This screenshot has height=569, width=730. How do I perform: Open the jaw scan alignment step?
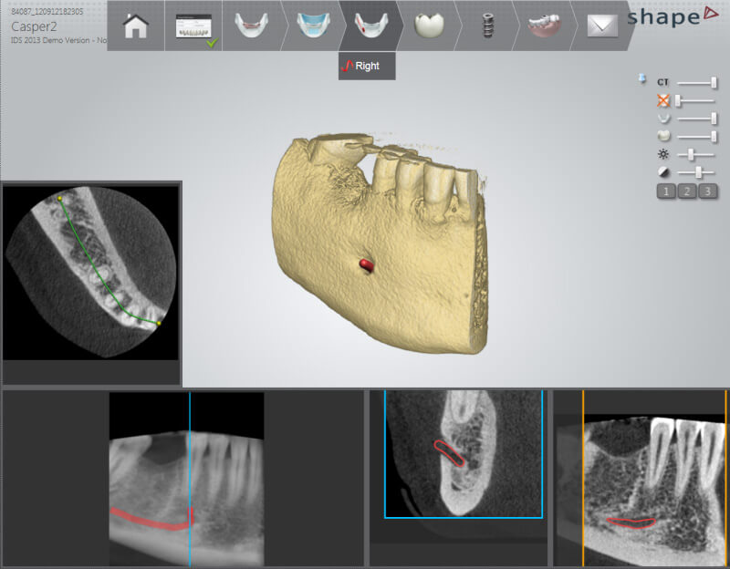tap(252, 26)
